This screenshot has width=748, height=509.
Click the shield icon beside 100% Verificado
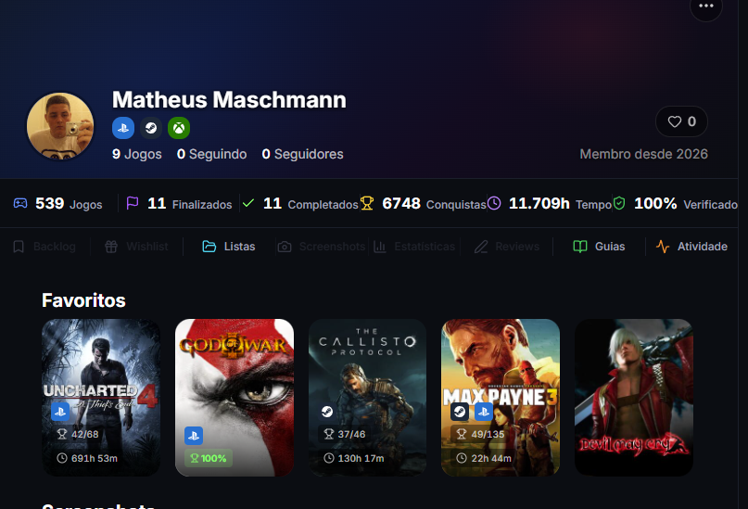click(x=619, y=203)
